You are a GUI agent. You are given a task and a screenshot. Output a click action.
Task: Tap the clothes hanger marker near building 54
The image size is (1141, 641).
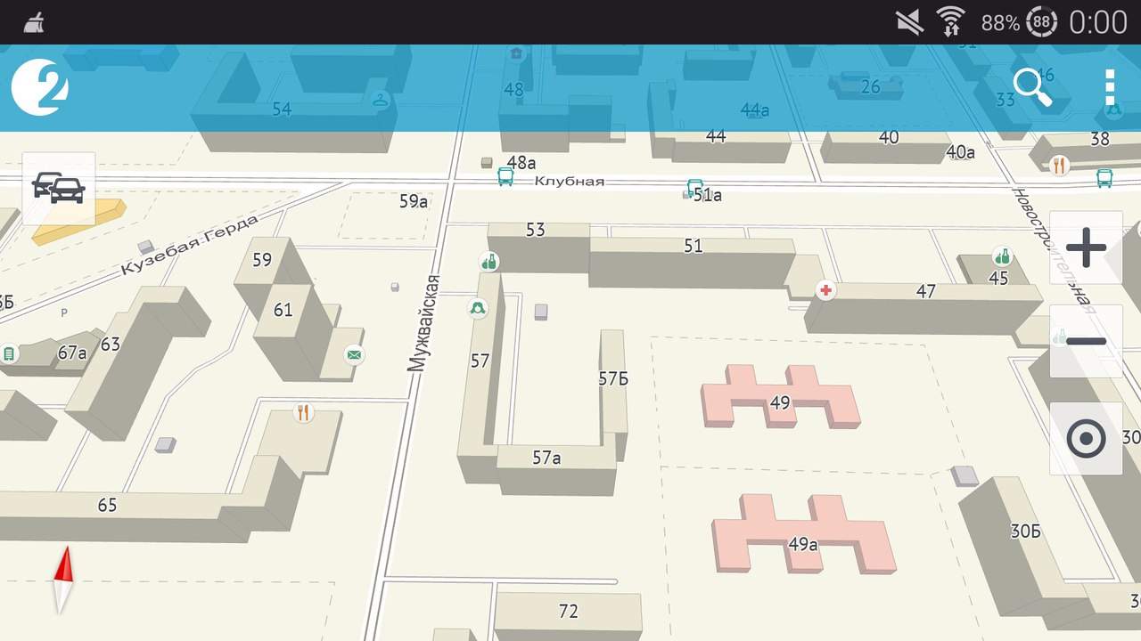click(381, 100)
